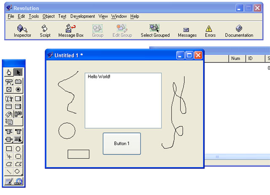The image size is (270, 195).
Task: Open the Window menu
Action: click(119, 16)
